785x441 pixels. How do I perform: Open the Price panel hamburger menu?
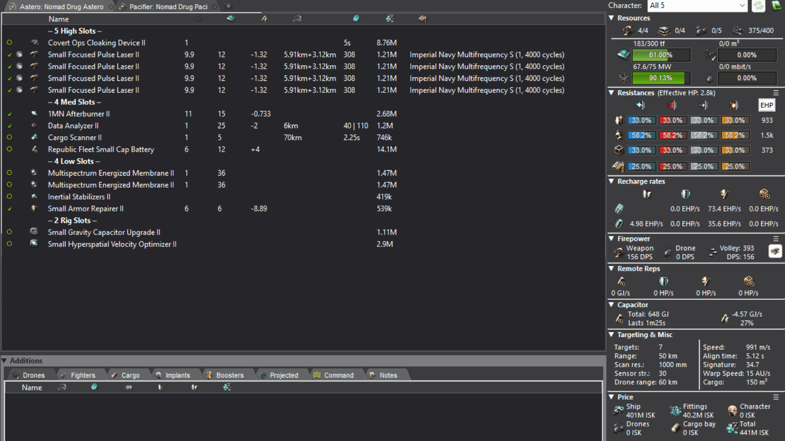[x=776, y=397]
